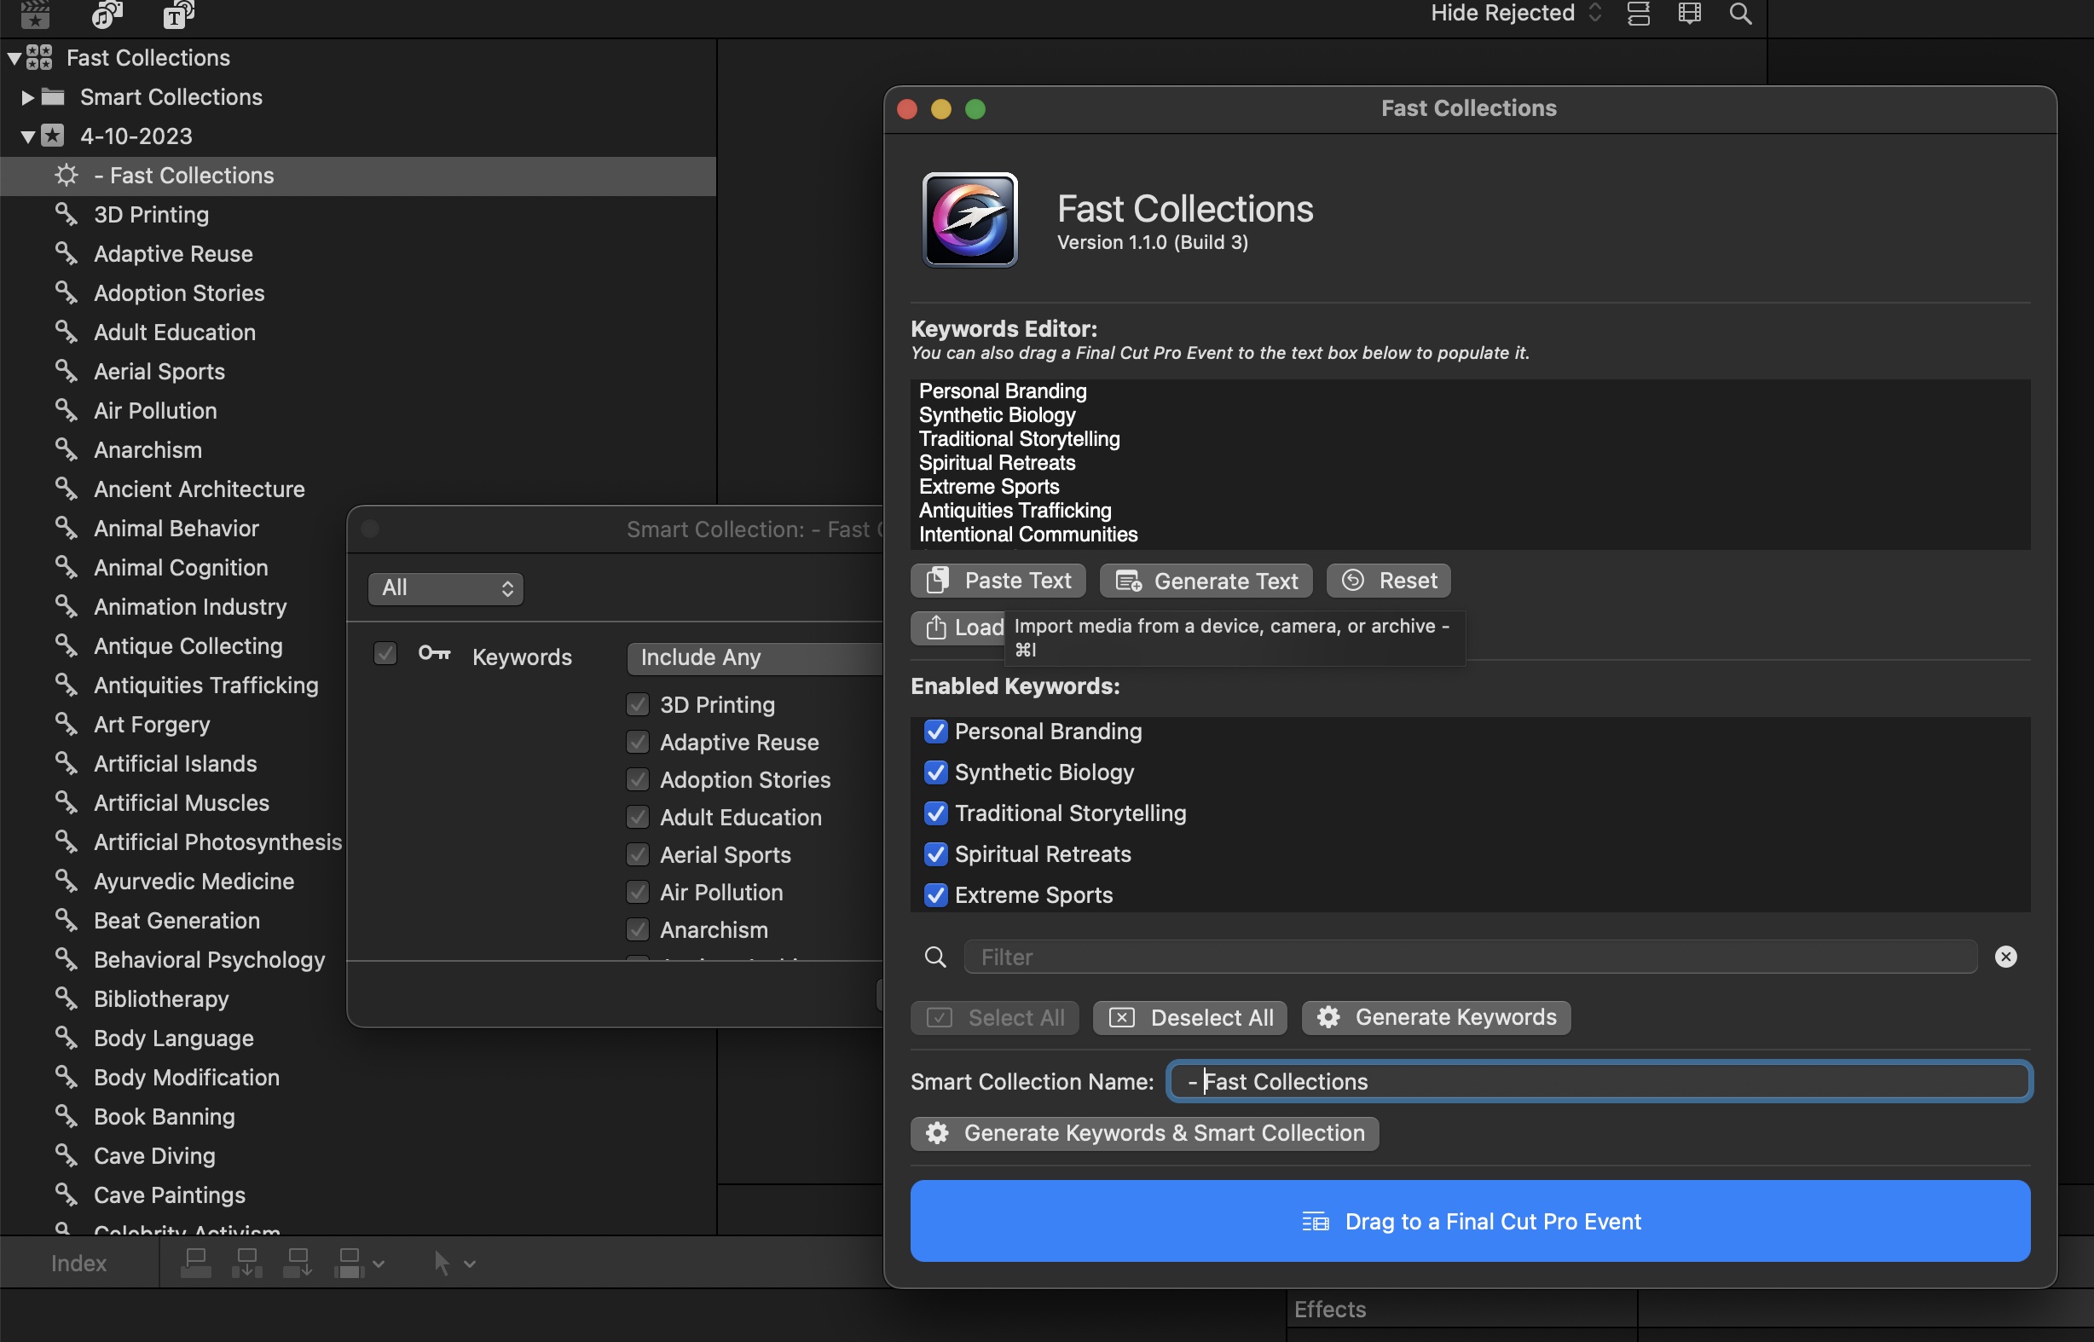Image resolution: width=2094 pixels, height=1342 pixels.
Task: Click the append to storyline icon
Action: tap(298, 1263)
